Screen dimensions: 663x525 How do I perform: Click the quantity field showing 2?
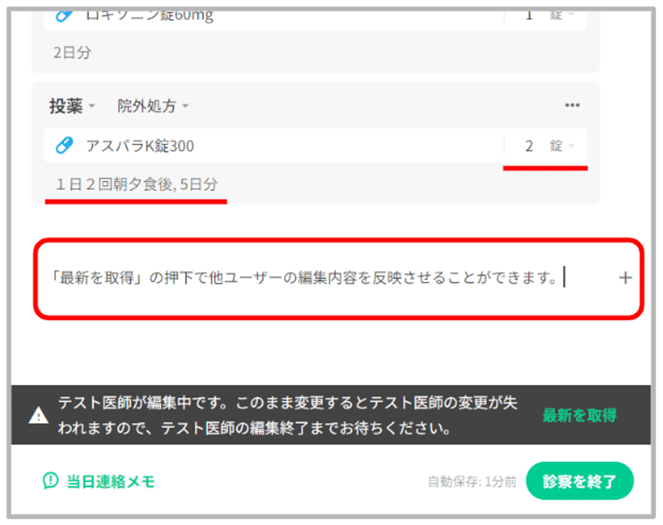(528, 146)
